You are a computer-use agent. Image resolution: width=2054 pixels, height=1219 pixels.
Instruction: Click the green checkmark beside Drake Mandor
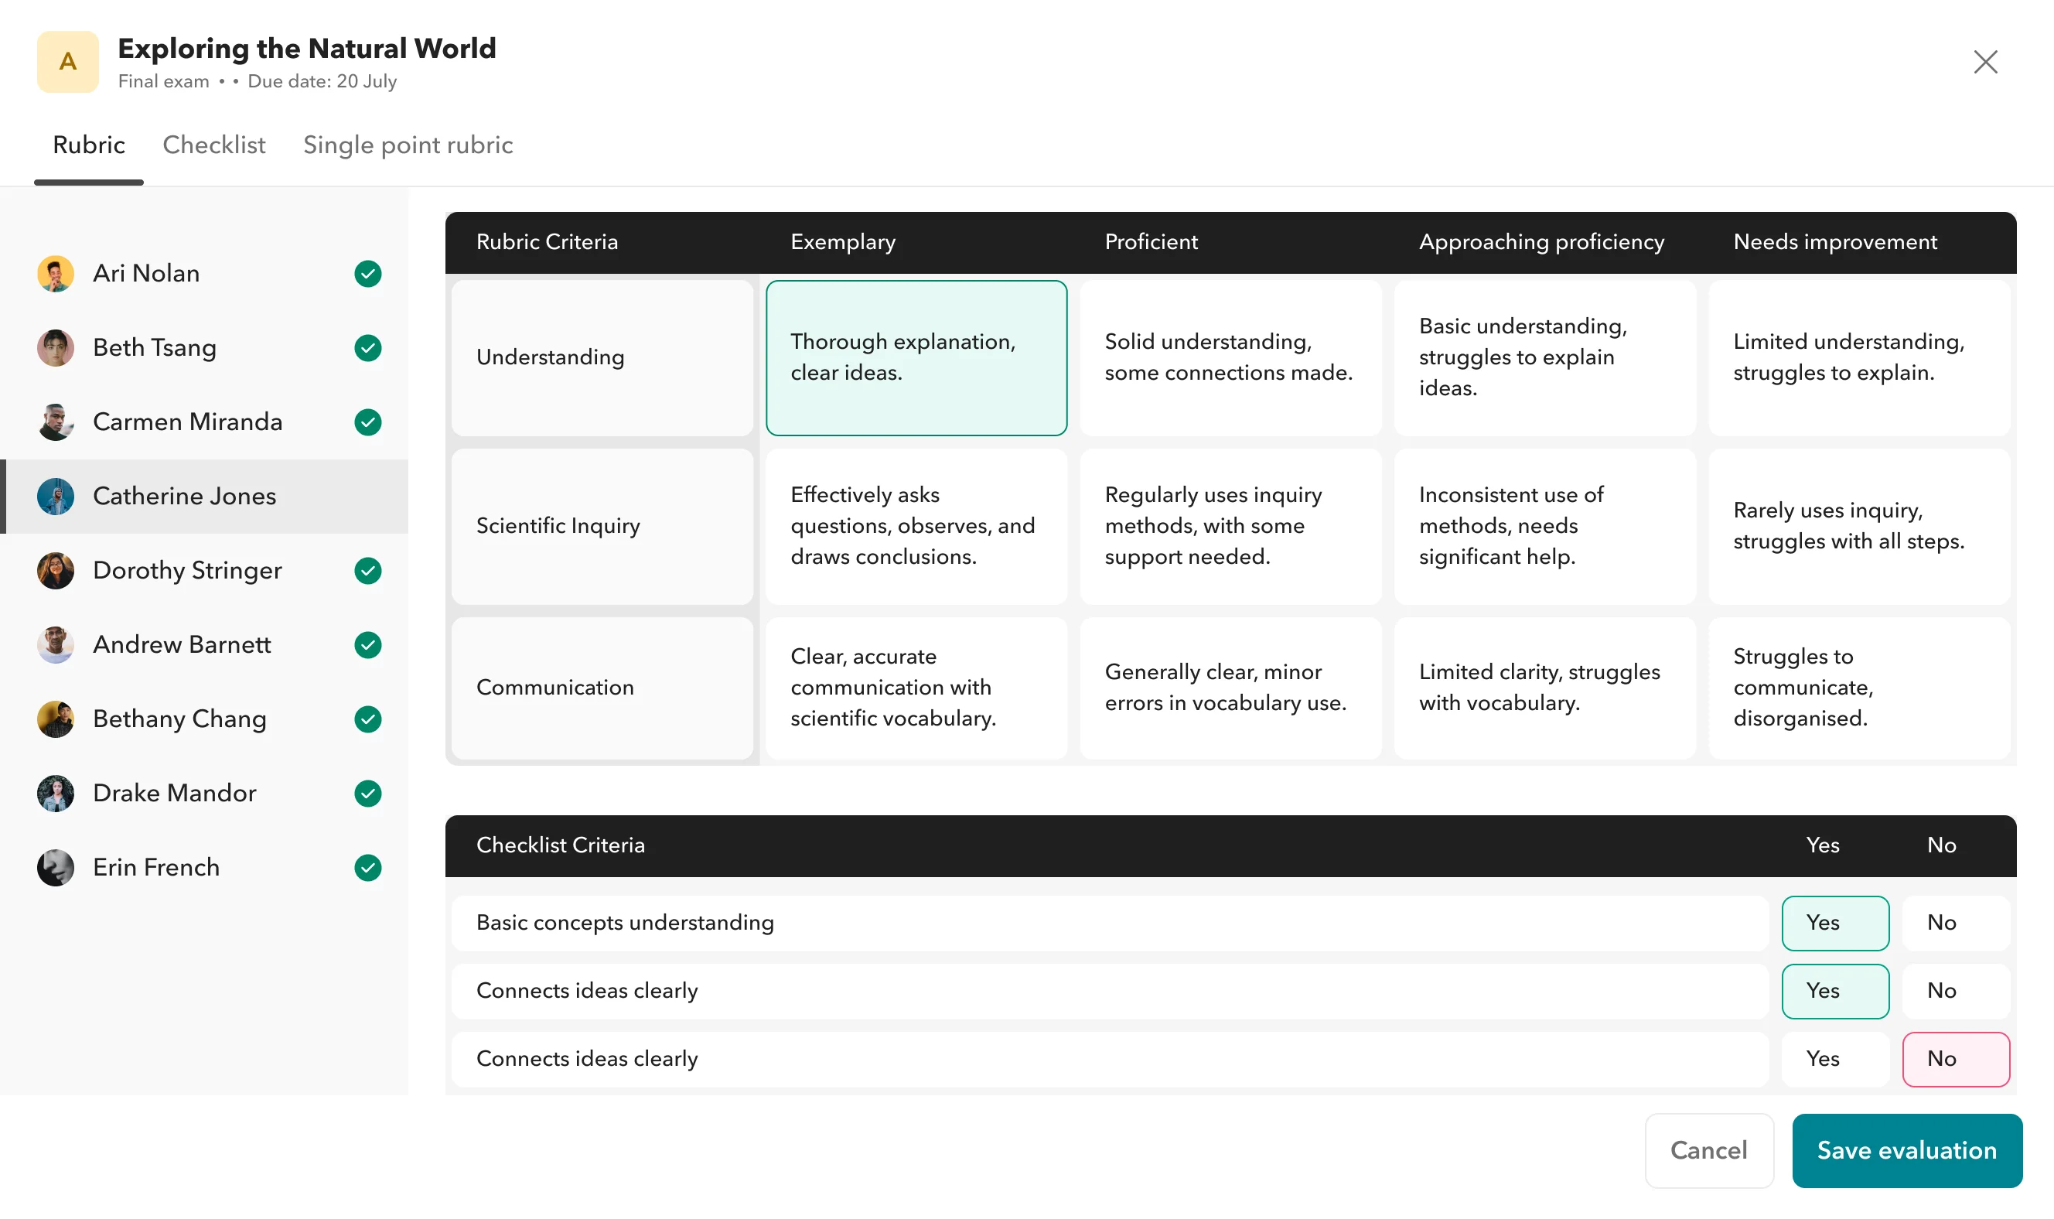[x=368, y=794]
